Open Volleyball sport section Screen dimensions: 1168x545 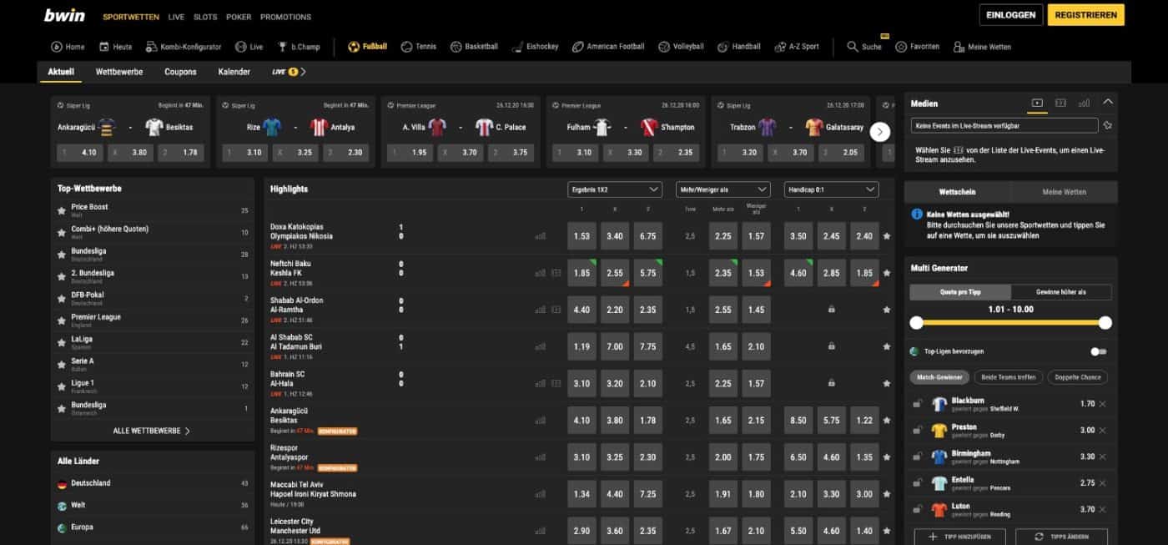(681, 47)
